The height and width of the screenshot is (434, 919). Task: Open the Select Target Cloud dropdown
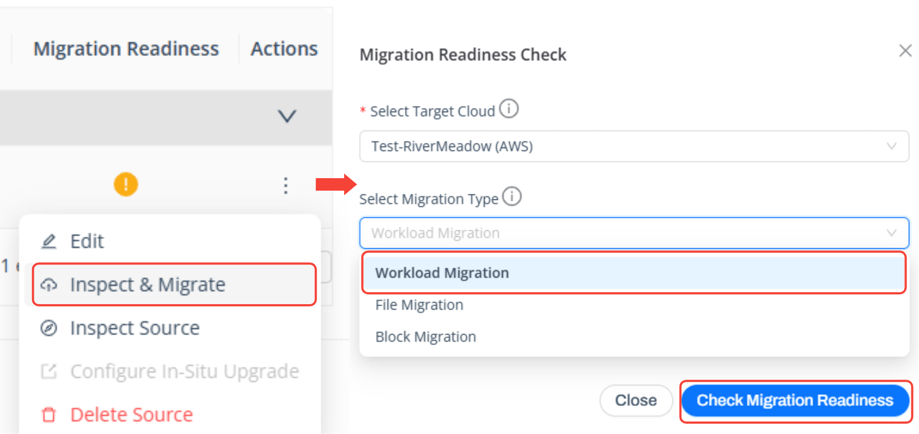tap(634, 146)
